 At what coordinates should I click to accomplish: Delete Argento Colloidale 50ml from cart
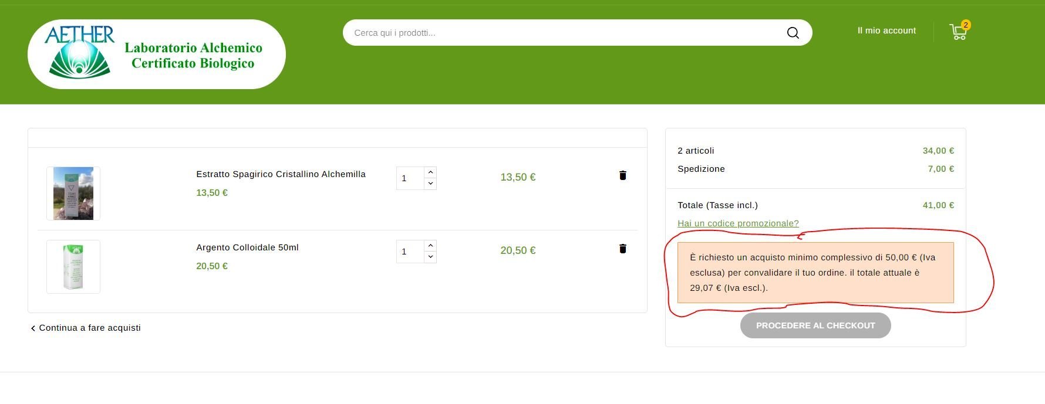pos(623,249)
